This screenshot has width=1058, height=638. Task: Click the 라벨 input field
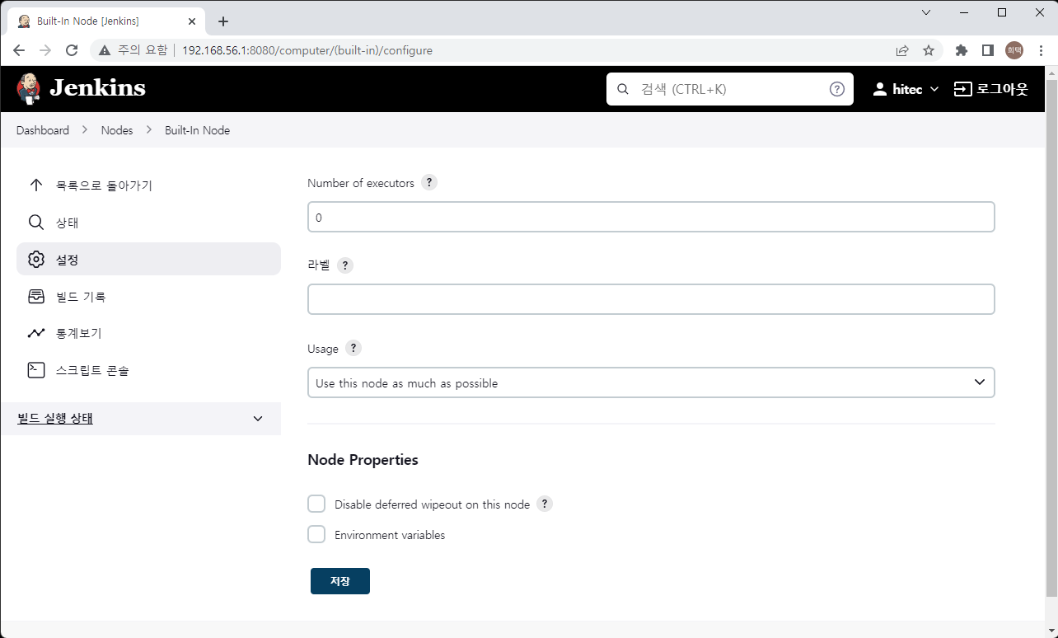[x=651, y=299]
